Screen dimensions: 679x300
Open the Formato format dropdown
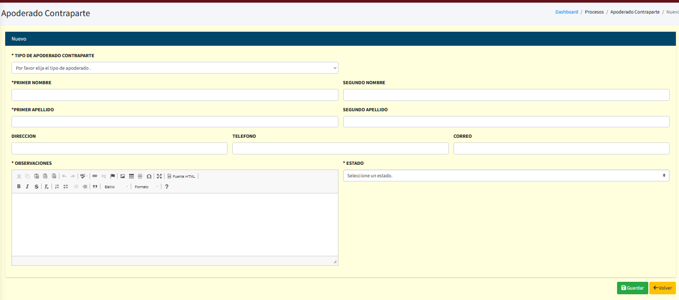pos(146,187)
